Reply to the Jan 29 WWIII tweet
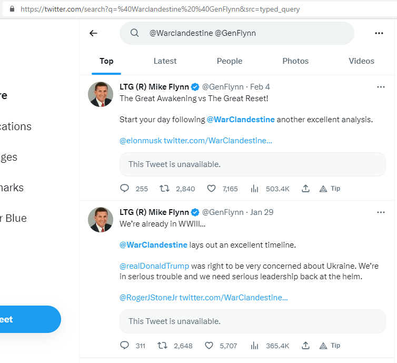Image resolution: width=397 pixels, height=363 pixels. click(x=125, y=346)
